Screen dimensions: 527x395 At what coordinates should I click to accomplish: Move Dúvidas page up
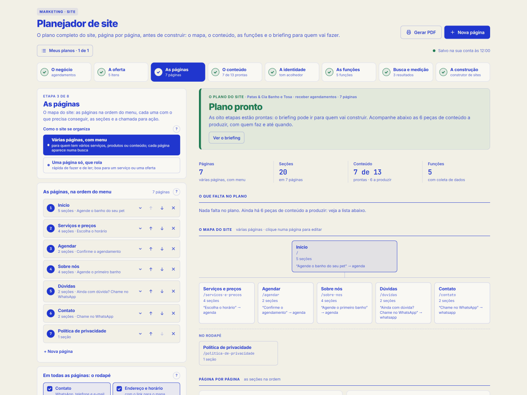(x=151, y=291)
